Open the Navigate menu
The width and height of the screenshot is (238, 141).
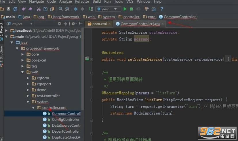(37, 2)
